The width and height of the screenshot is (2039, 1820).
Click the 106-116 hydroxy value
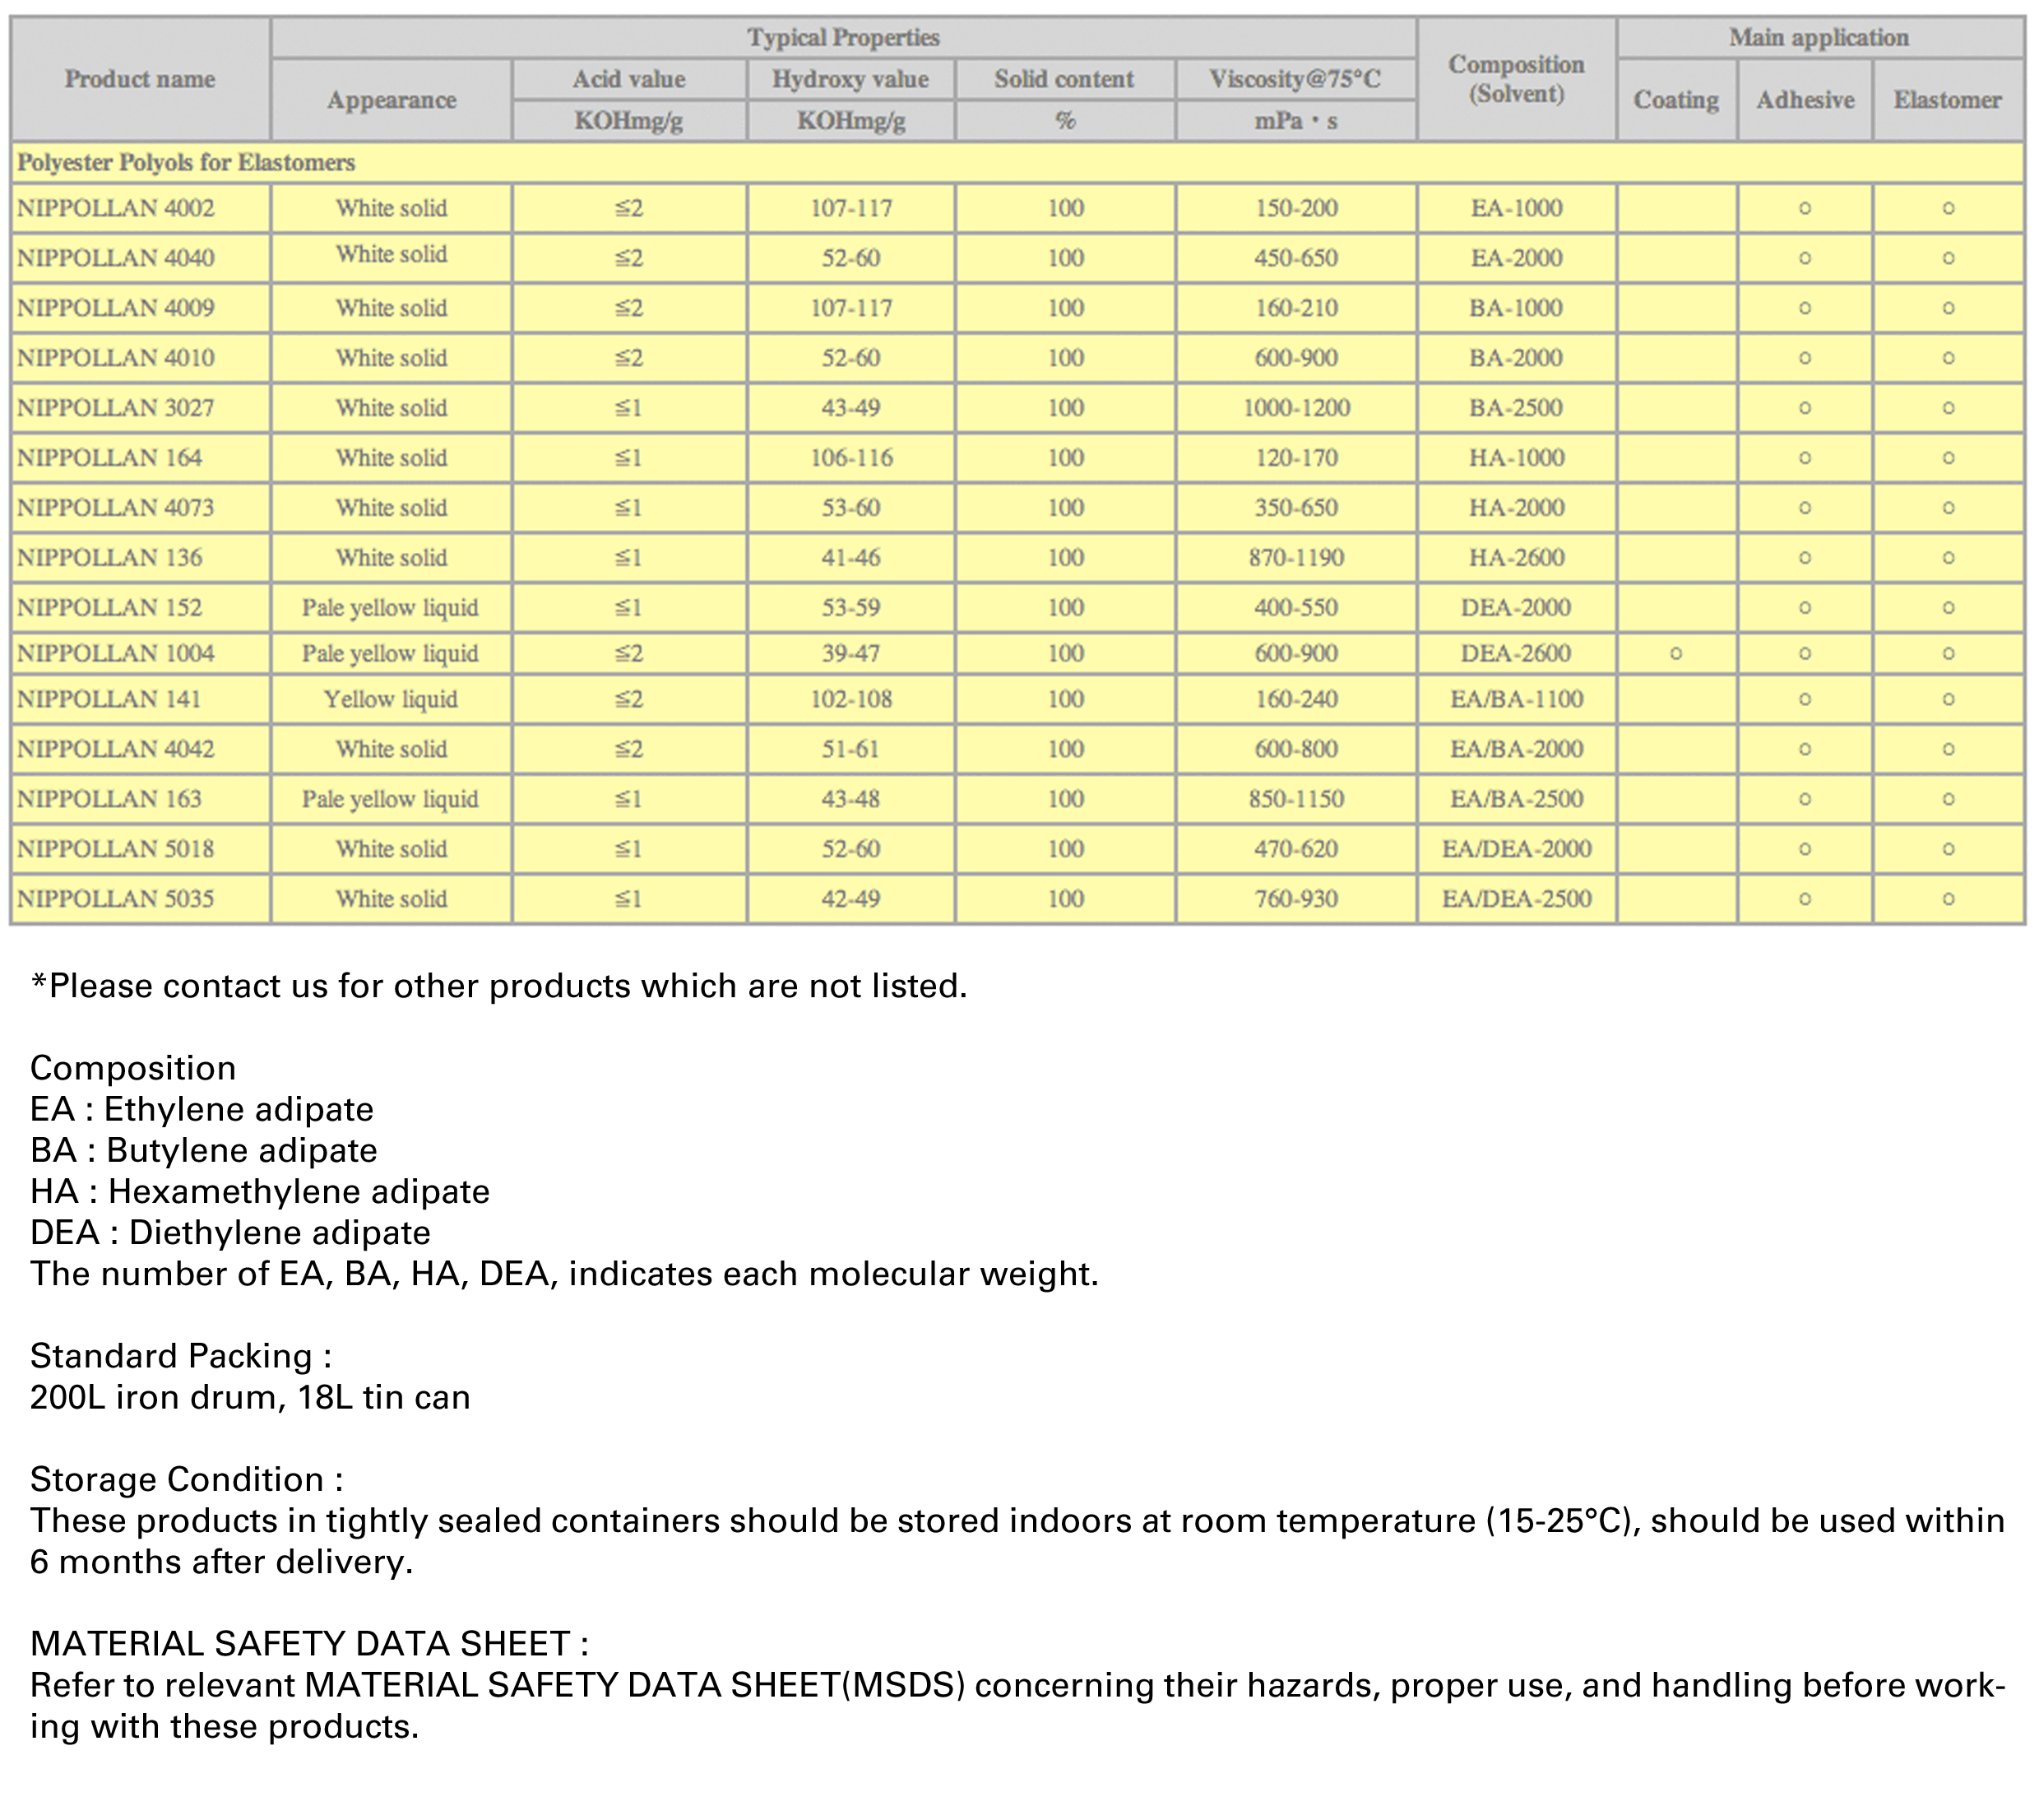point(850,458)
